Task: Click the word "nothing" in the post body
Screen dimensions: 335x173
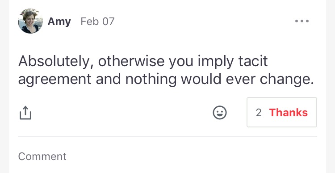Action: pos(151,80)
